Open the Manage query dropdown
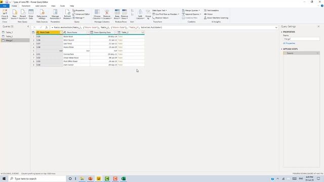Viewport: 324px width, 182px height. (x=78, y=18)
